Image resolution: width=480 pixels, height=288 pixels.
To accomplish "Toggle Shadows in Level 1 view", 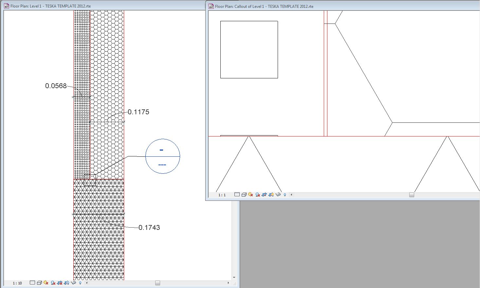I will click(x=53, y=283).
